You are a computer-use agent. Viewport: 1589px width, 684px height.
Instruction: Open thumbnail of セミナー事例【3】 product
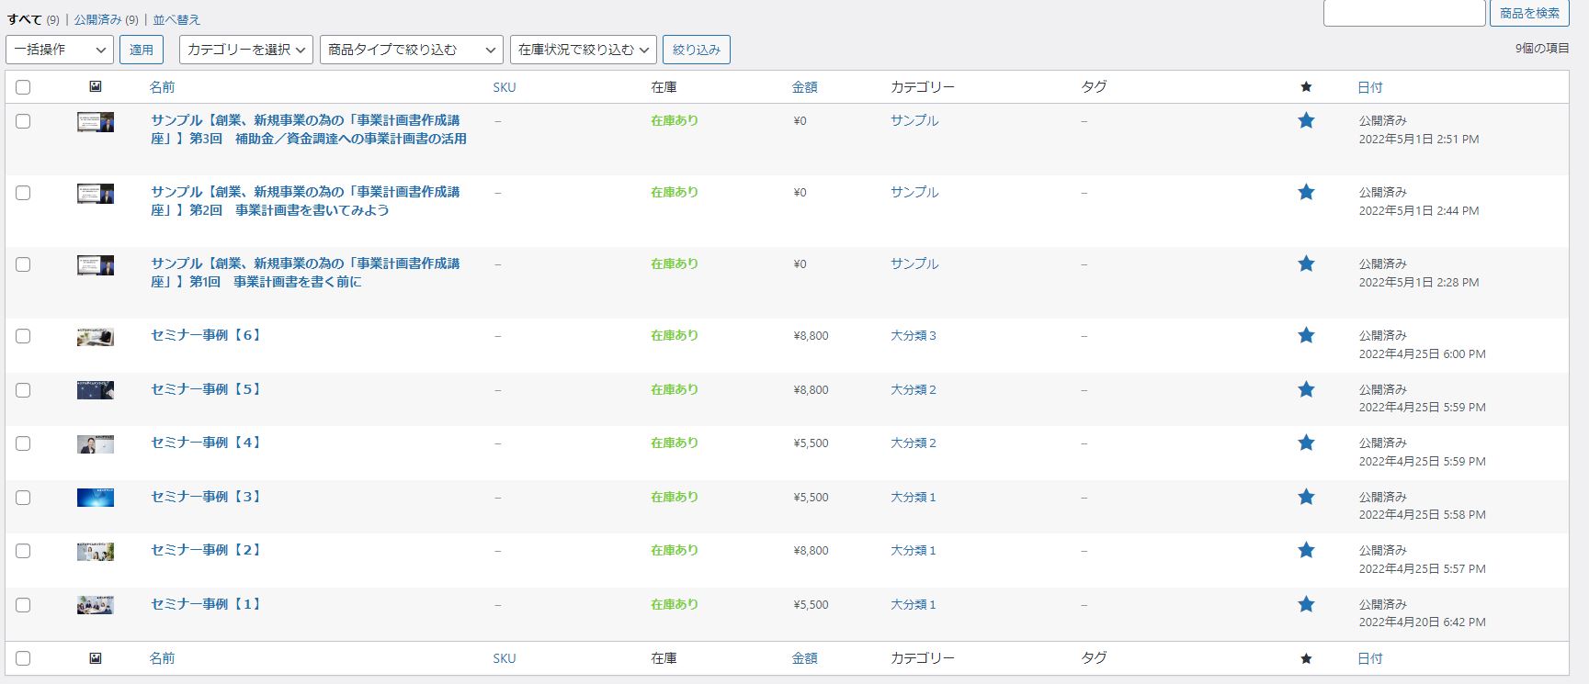[x=96, y=498]
